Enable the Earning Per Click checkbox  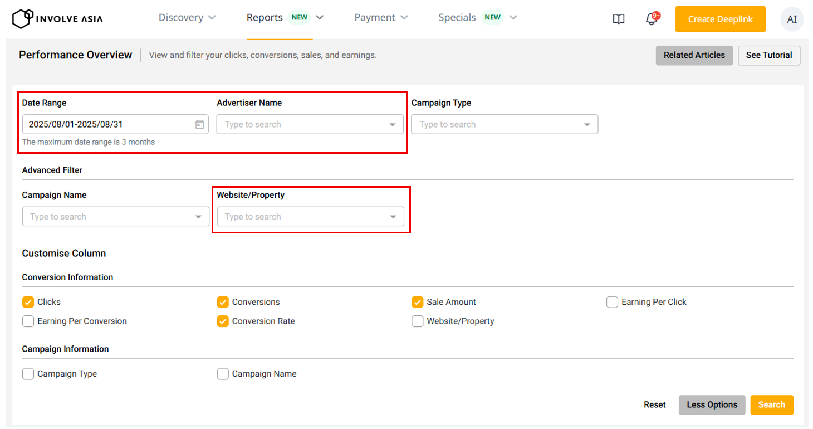612,302
